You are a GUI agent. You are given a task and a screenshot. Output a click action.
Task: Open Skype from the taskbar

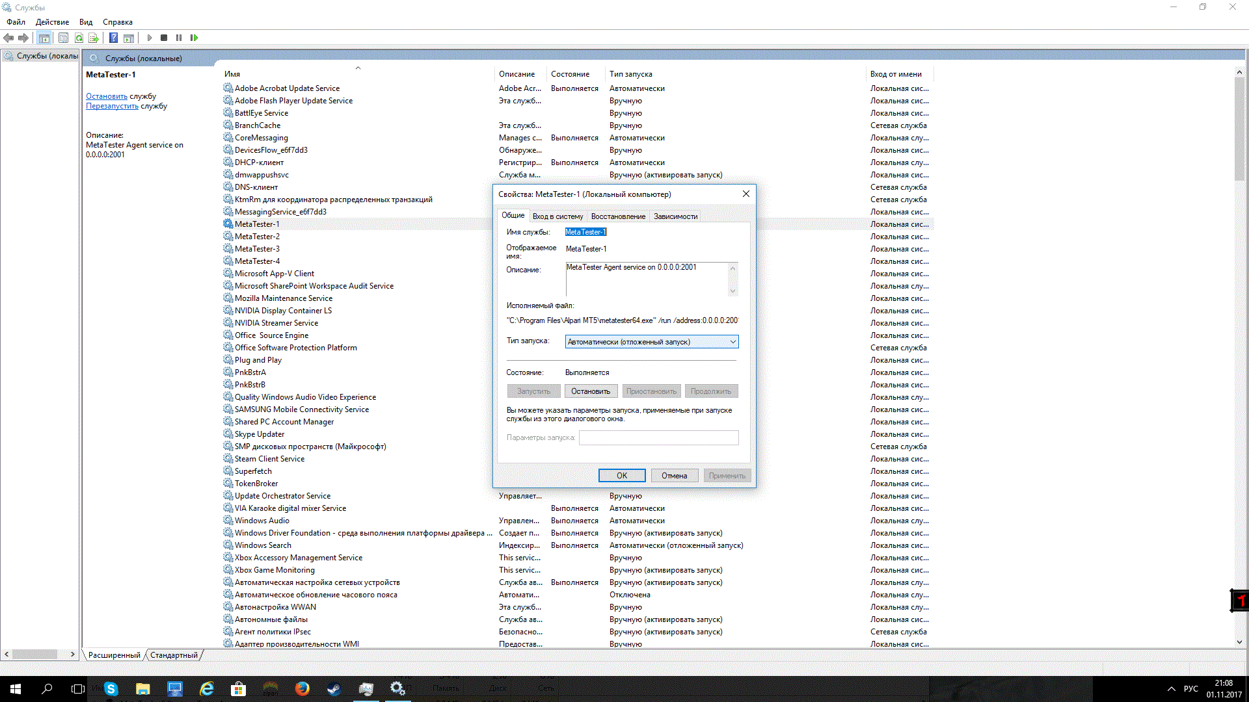(x=111, y=689)
